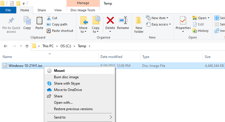Image resolution: width=225 pixels, height=122 pixels.
Task: Click the red Delete icon
Action: pyautogui.click(x=110, y=20)
